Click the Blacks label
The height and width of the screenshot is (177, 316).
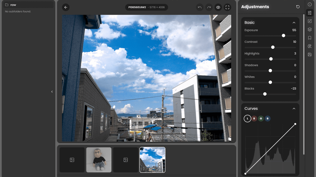pyautogui.click(x=249, y=88)
